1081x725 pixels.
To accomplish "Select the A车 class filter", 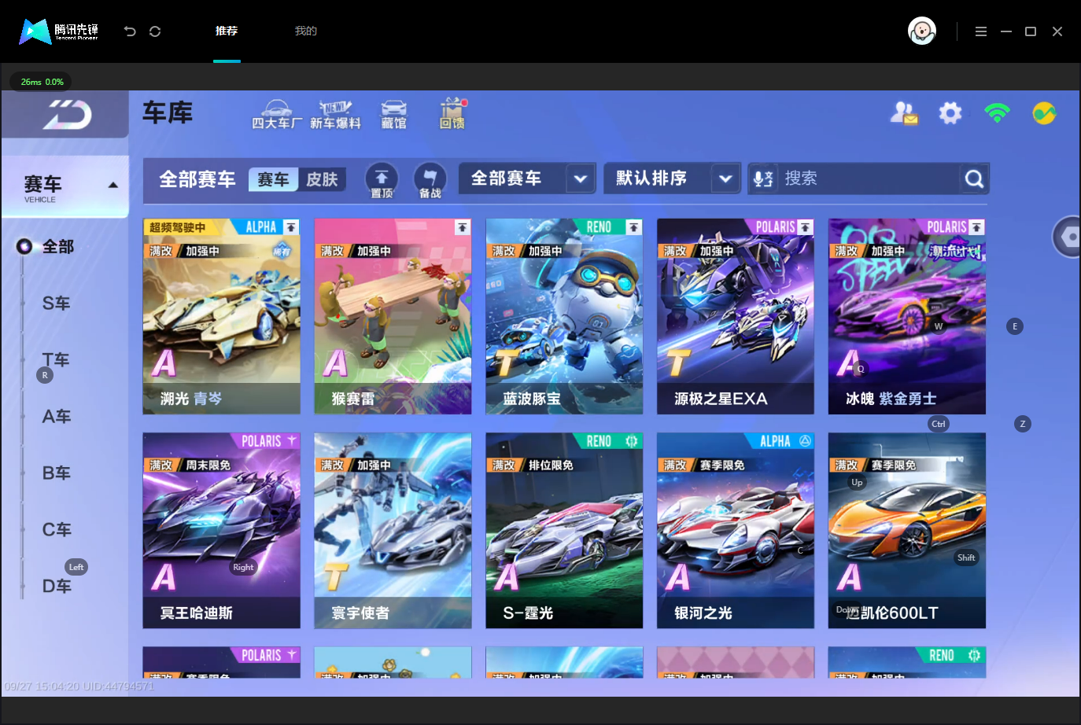I will 57,417.
